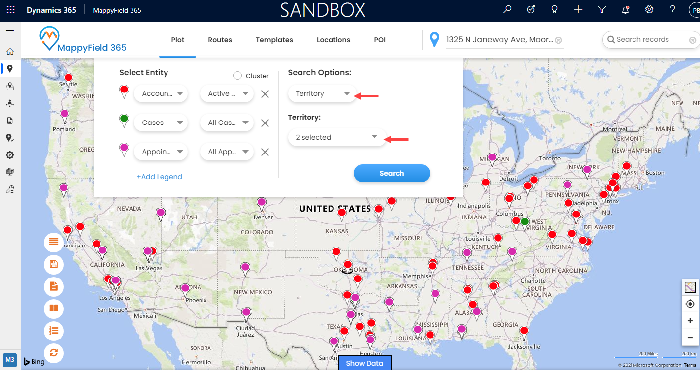Viewport: 700px width, 370px height.
Task: Remove the Accounts legend row
Action: pyautogui.click(x=265, y=94)
